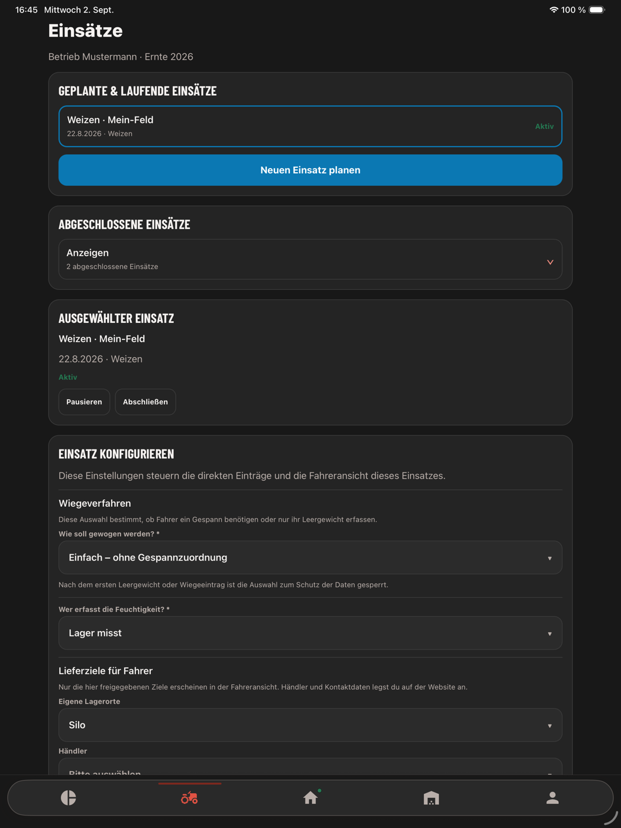Click the 'EINSATZ KONFIGURIEREN' heading
This screenshot has width=621, height=828.
pyautogui.click(x=116, y=454)
